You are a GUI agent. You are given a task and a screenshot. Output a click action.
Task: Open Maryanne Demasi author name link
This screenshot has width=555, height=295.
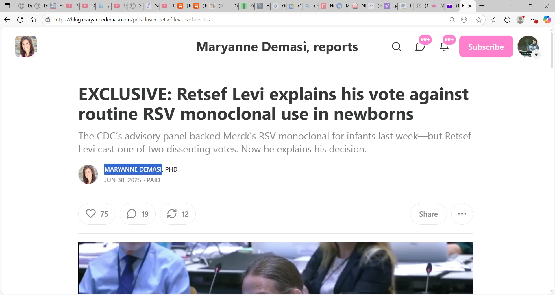pos(133,169)
